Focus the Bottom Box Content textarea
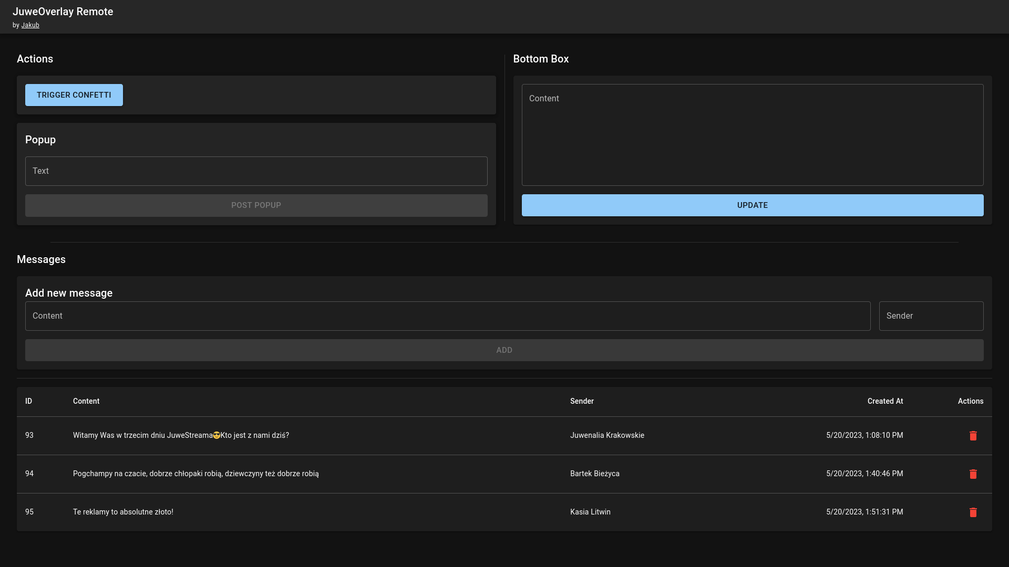The width and height of the screenshot is (1009, 567). 753,135
